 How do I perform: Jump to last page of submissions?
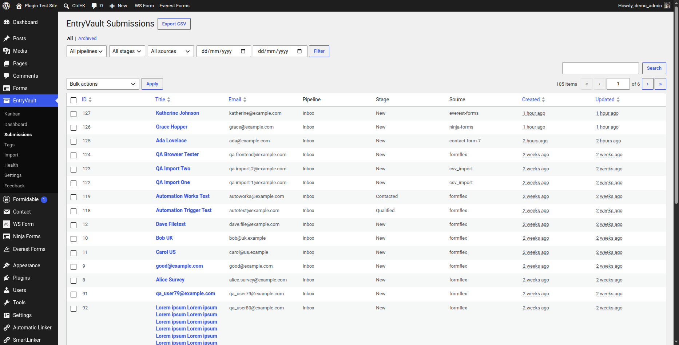[x=660, y=84]
